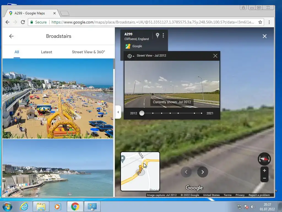Screen dimensions: 282x212
Task: Close the A299 - Google Maps tab
Action: tap(55, 13)
